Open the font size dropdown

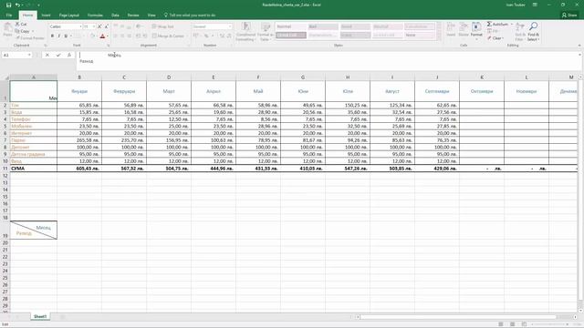coord(93,26)
